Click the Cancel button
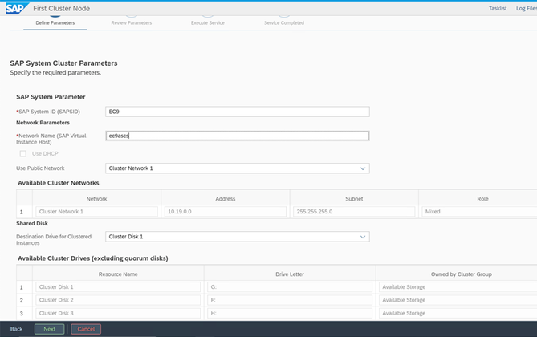This screenshot has width=537, height=337. click(86, 329)
